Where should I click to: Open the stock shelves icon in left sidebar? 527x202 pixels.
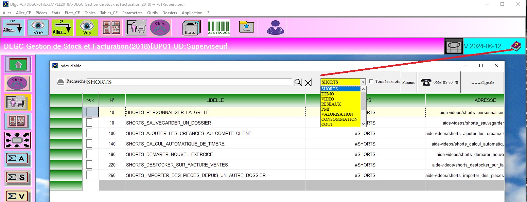pos(18,121)
